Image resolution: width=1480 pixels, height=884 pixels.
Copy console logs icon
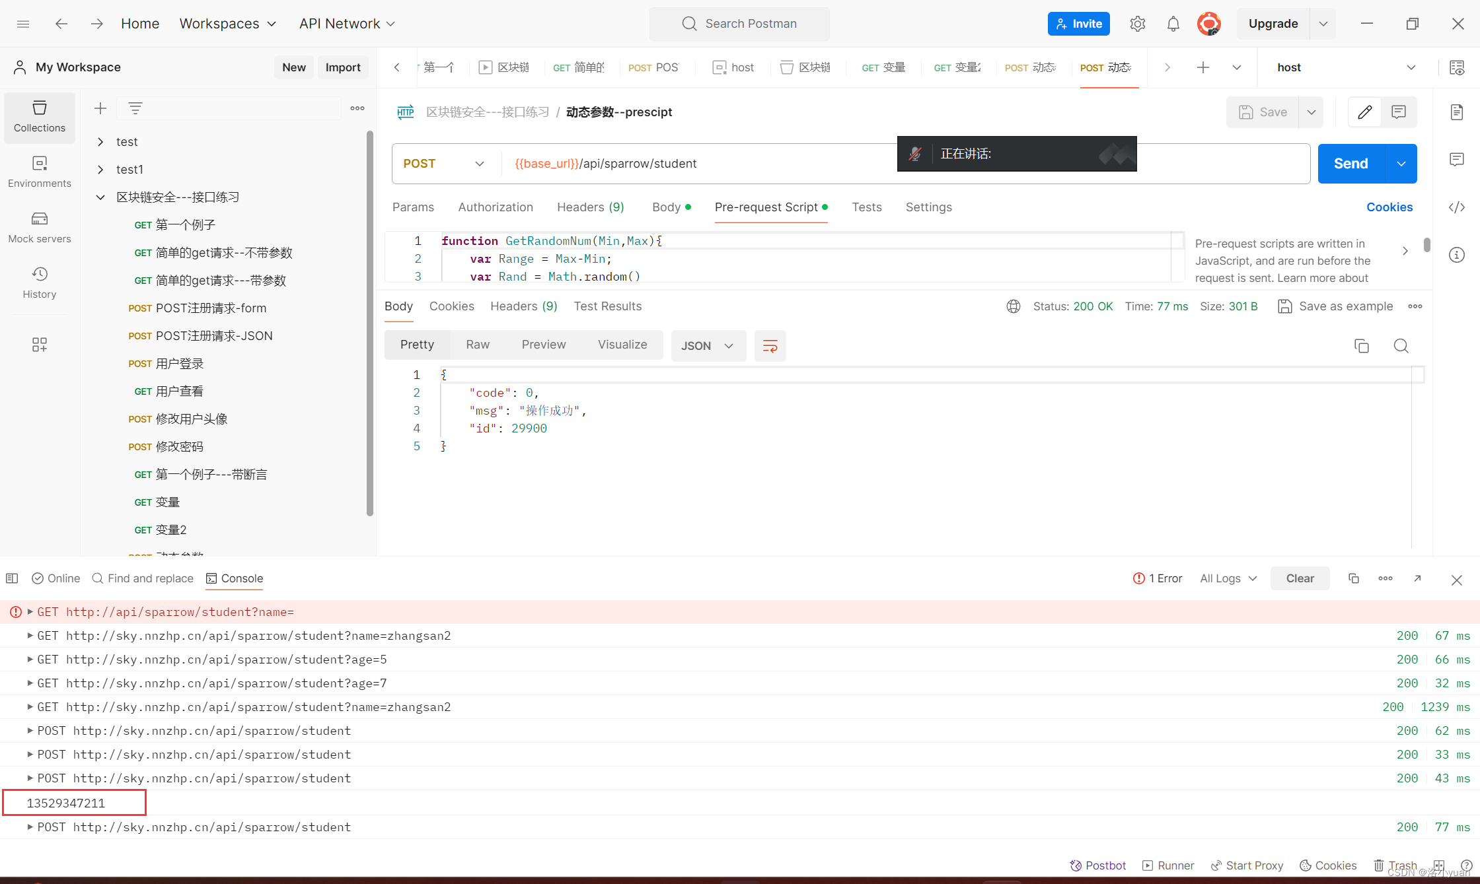coord(1353,578)
